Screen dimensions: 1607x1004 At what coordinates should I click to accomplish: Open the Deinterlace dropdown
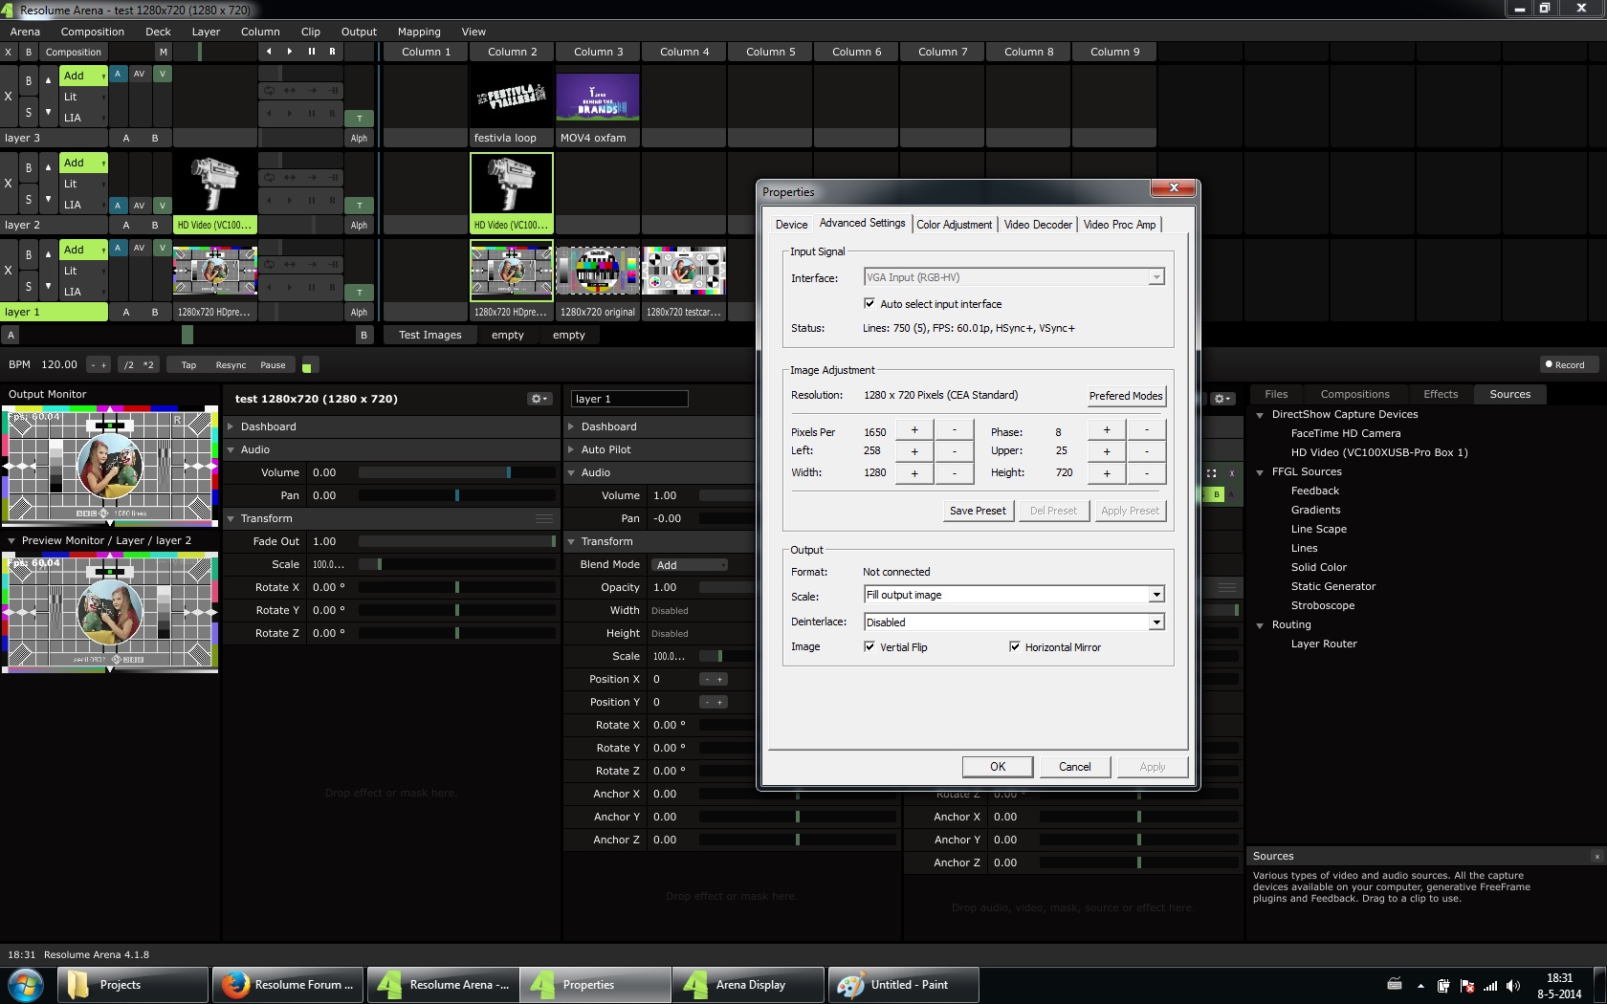(1156, 622)
